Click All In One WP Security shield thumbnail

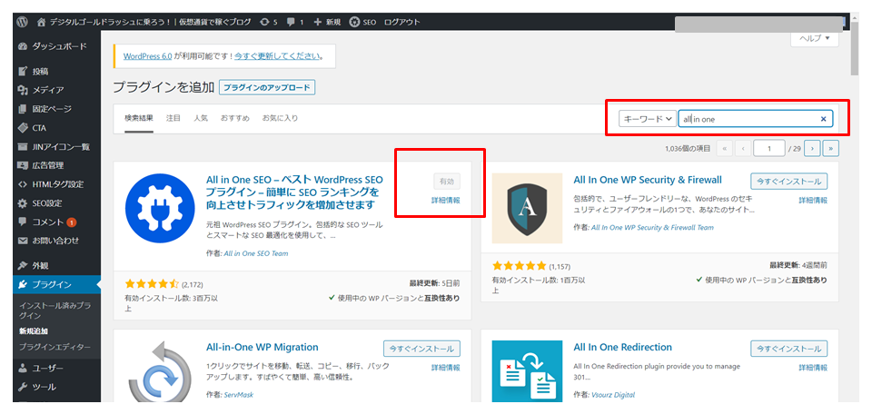(x=527, y=209)
